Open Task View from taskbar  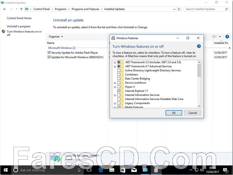89,170
